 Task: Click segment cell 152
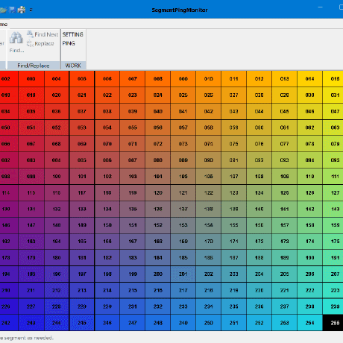(x=158, y=225)
